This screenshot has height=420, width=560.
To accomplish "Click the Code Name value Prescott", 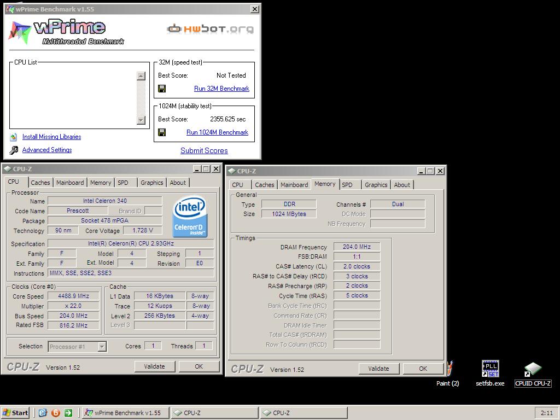I will coord(78,211).
